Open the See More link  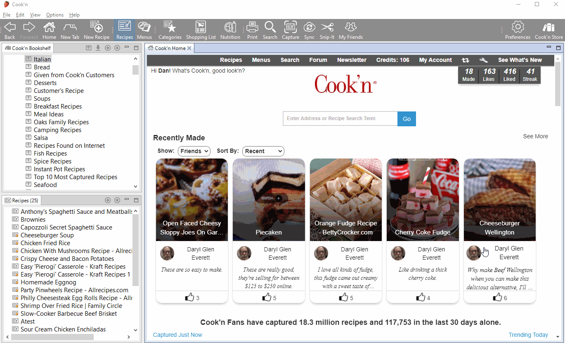click(x=535, y=136)
